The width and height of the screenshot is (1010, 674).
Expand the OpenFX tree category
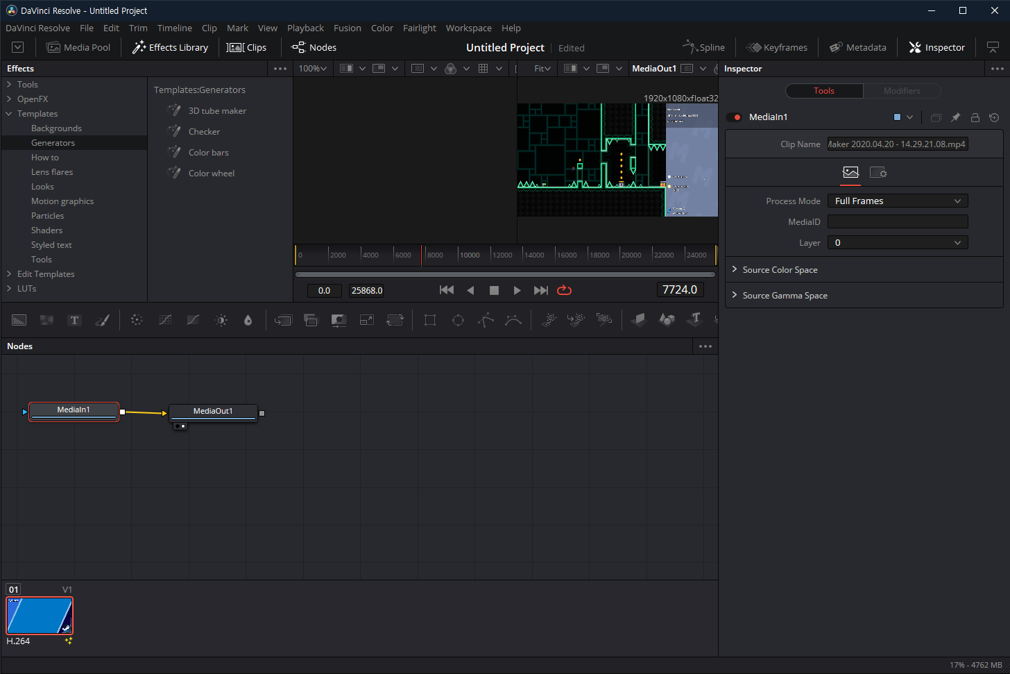pyautogui.click(x=10, y=99)
